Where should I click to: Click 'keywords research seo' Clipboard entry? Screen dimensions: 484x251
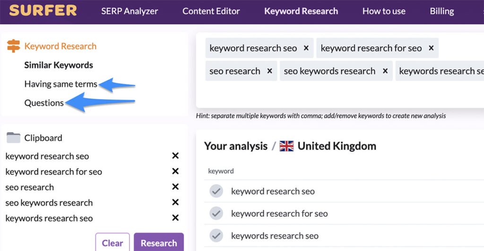(x=49, y=218)
